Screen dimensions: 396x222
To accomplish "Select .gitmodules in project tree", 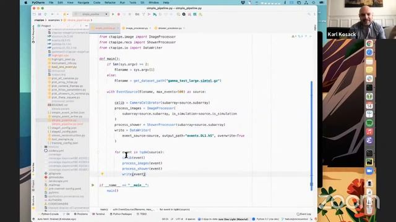I will (56, 177).
